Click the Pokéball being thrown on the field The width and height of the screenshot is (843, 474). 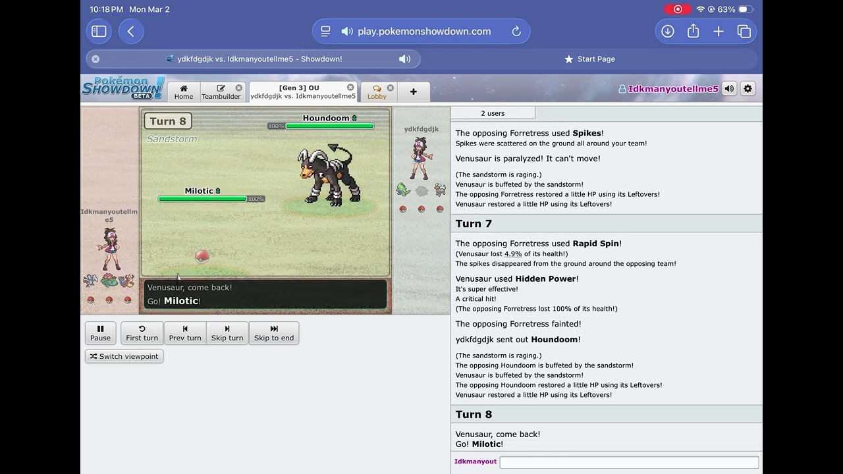(x=202, y=256)
